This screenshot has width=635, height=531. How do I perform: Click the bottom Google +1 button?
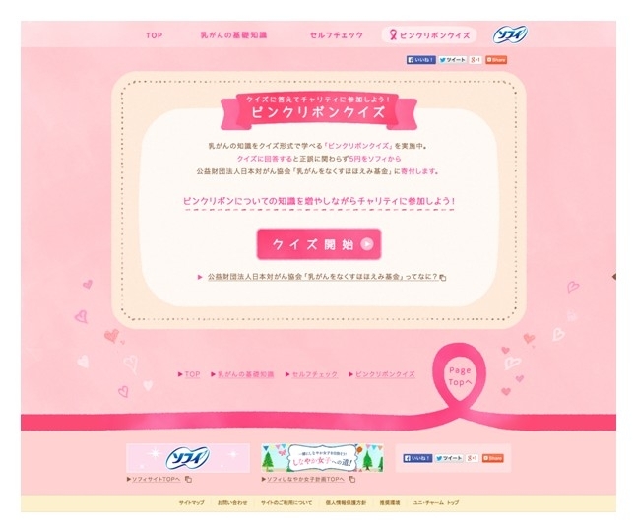pos(473,458)
